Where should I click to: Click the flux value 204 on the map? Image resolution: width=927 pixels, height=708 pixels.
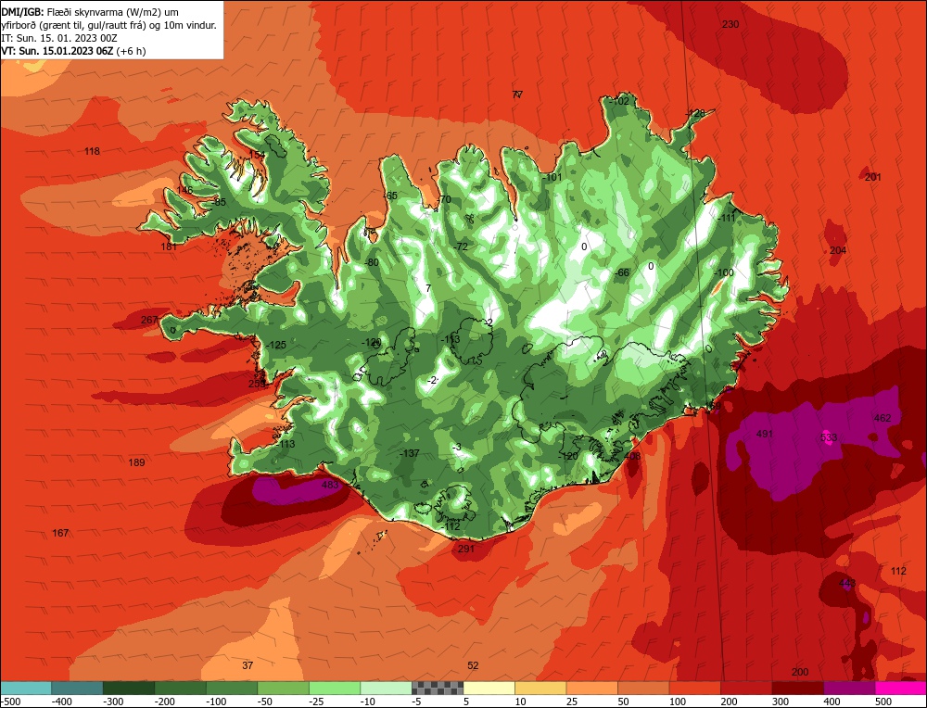(838, 250)
